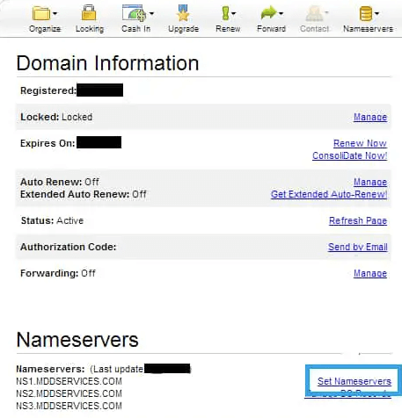This screenshot has width=402, height=418.
Task: Expand the Renew dropdown arrow
Action: tap(233, 13)
